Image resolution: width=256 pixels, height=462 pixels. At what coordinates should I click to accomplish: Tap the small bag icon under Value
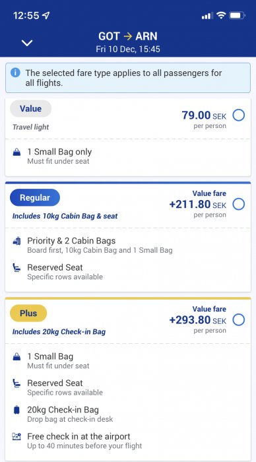(16, 152)
